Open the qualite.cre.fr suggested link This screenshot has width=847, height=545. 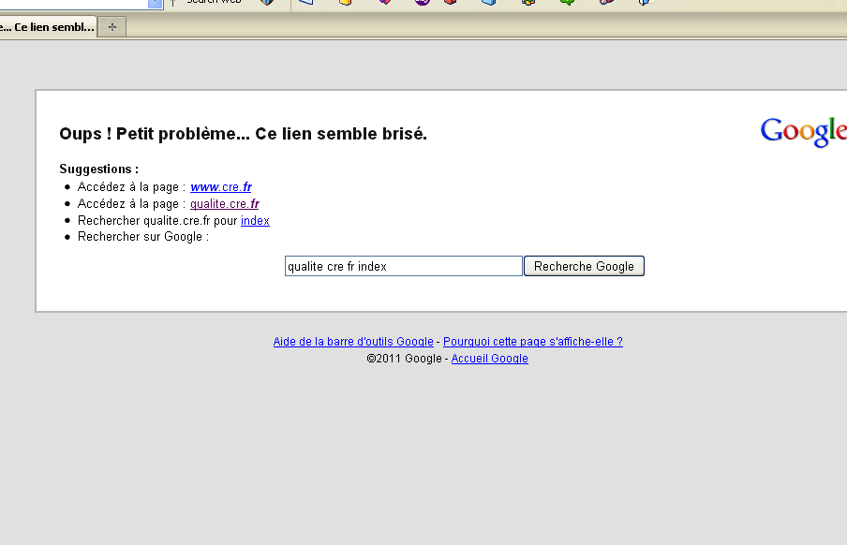click(224, 203)
